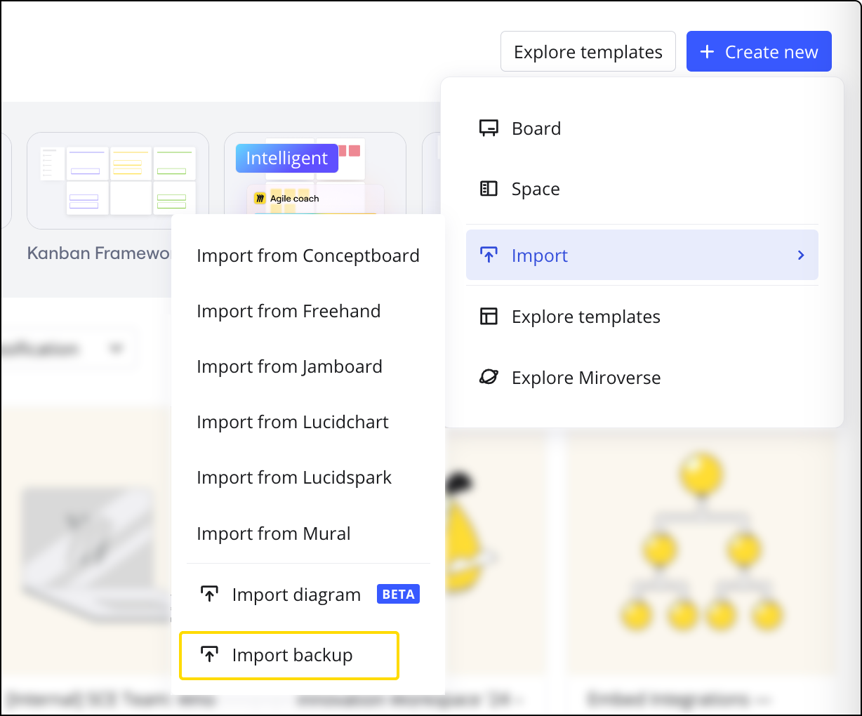
Task: Click the Space panel icon
Action: [x=489, y=189]
